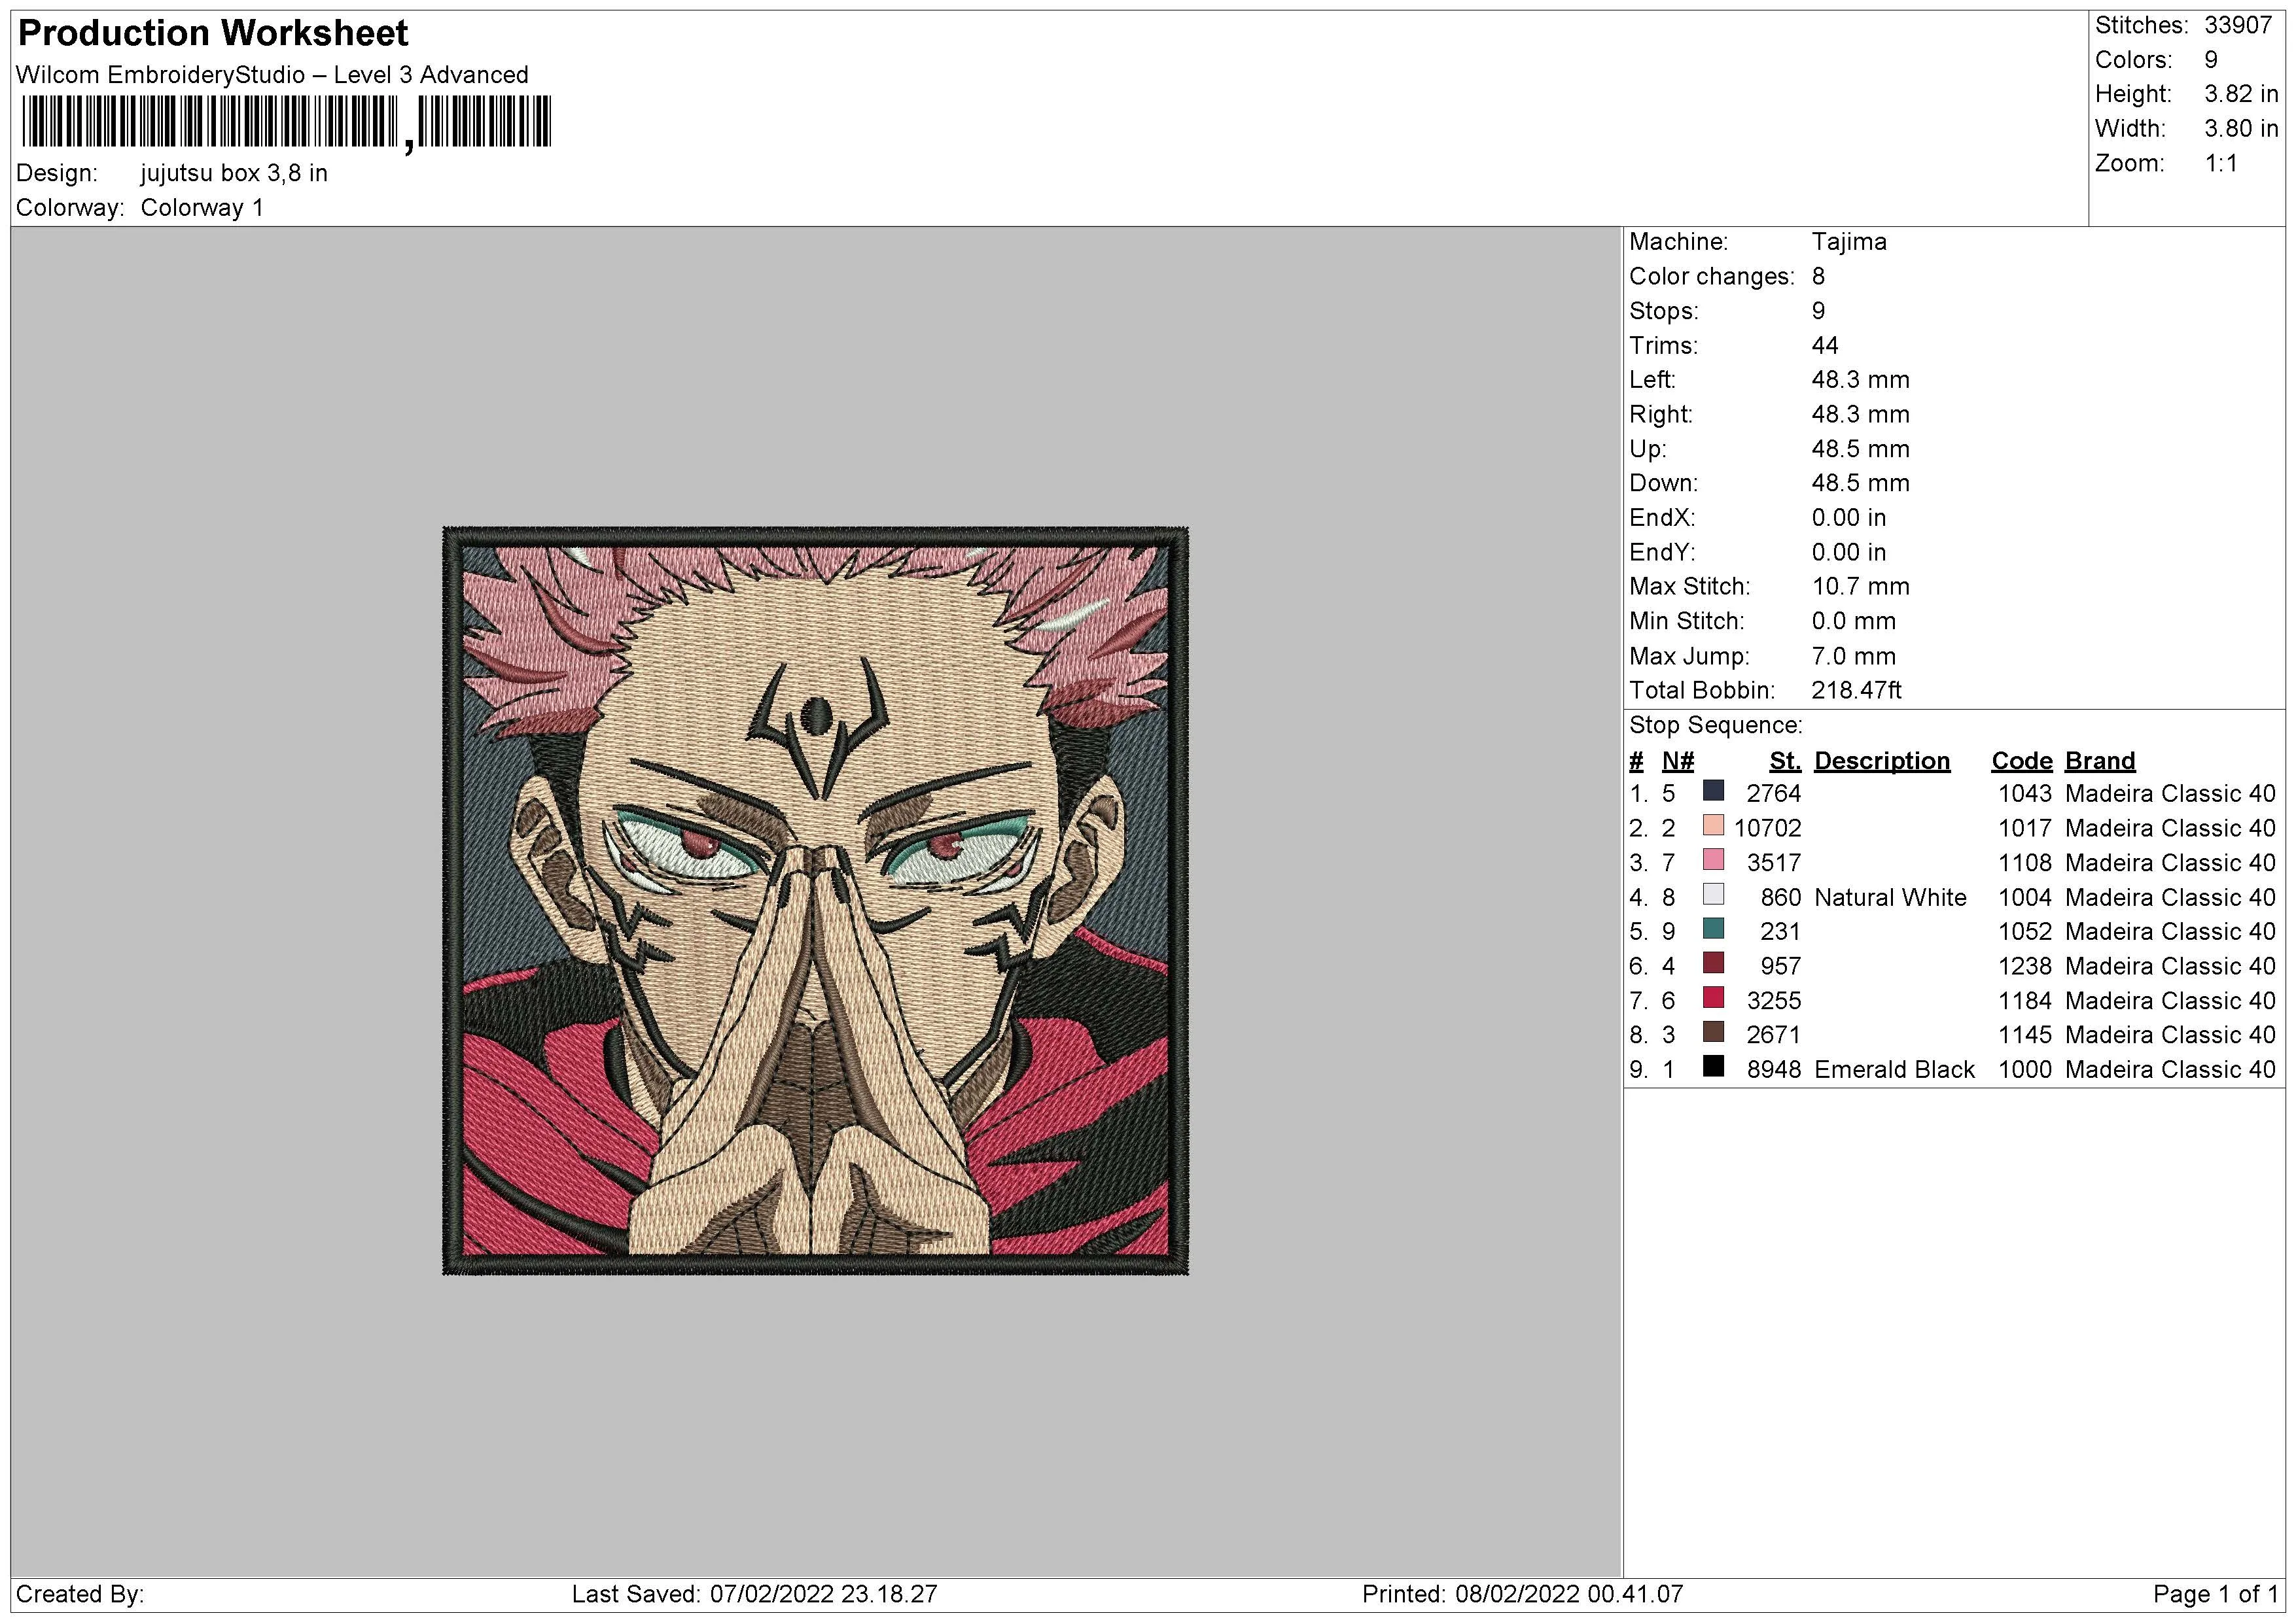Screen dimensions: 2296x1622
Task: Click the Machine value 'Tajima'
Action: pyautogui.click(x=1849, y=242)
